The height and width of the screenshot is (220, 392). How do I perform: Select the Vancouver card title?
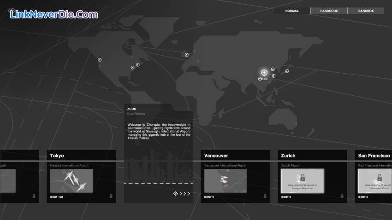216,156
